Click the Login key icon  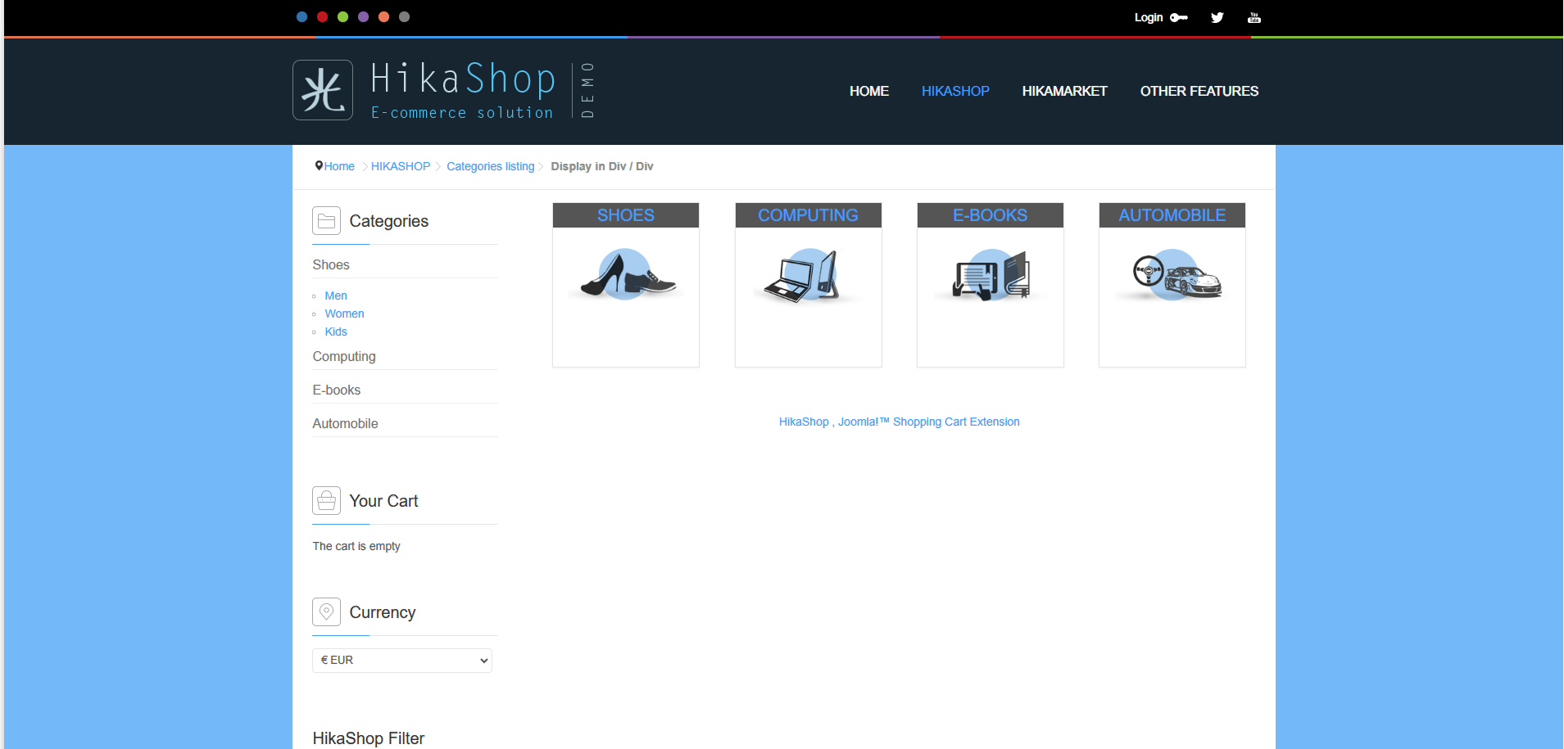[1179, 17]
